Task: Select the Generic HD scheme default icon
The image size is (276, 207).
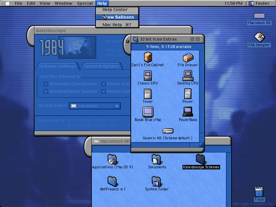Action: click(168, 131)
